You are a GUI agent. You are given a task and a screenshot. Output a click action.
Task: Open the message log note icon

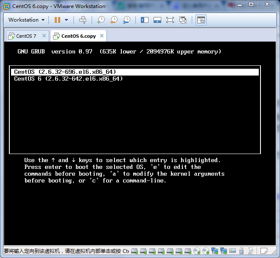pos(264,251)
